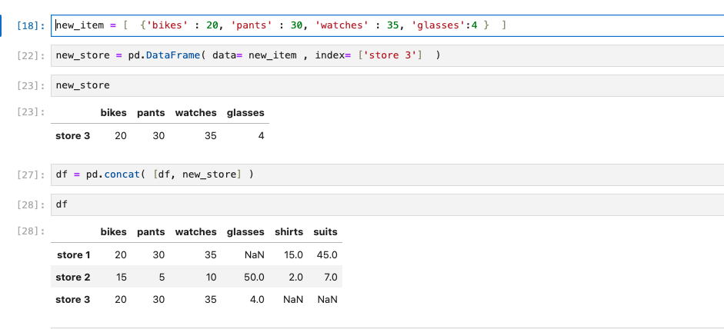Click the [18] input prompt

[x=31, y=26]
